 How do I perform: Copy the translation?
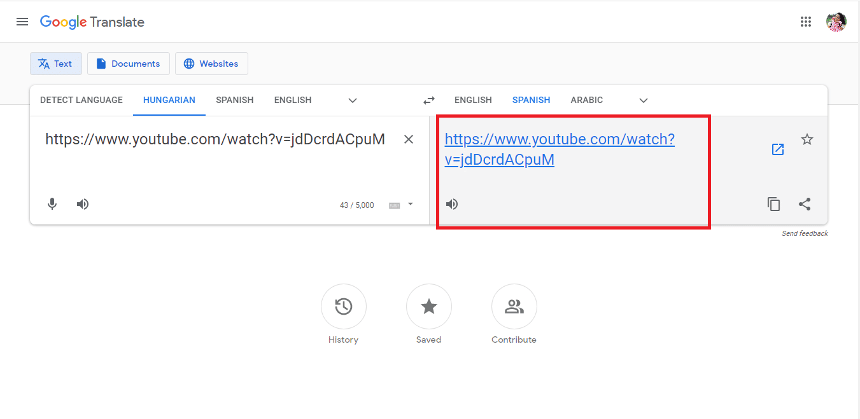[774, 204]
